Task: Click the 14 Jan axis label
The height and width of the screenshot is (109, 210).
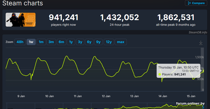Action: (163, 96)
